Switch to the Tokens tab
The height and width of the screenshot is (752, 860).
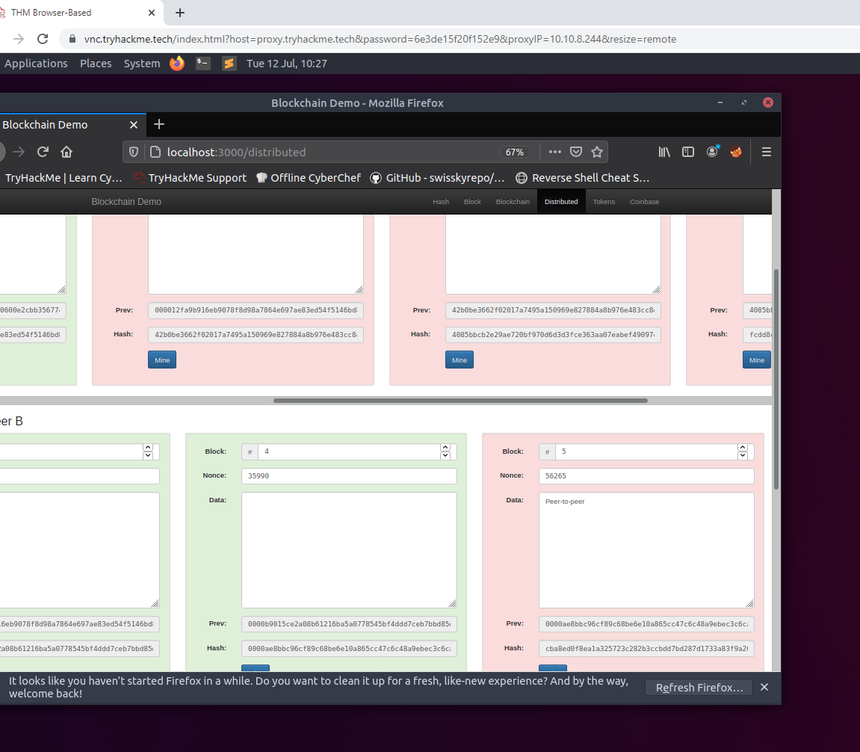[x=604, y=202]
